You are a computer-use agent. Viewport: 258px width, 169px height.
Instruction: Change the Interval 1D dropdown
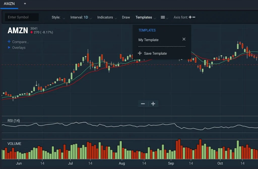(x=81, y=17)
